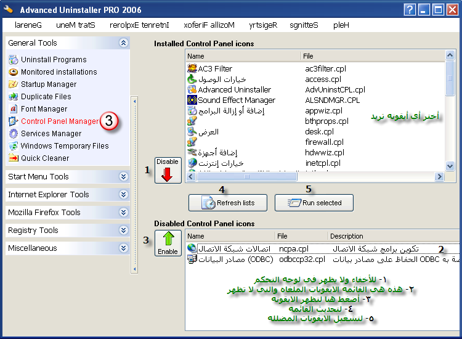Image resolution: width=462 pixels, height=339 pixels.
Task: Open the Registry menu item
Action: click(x=263, y=25)
